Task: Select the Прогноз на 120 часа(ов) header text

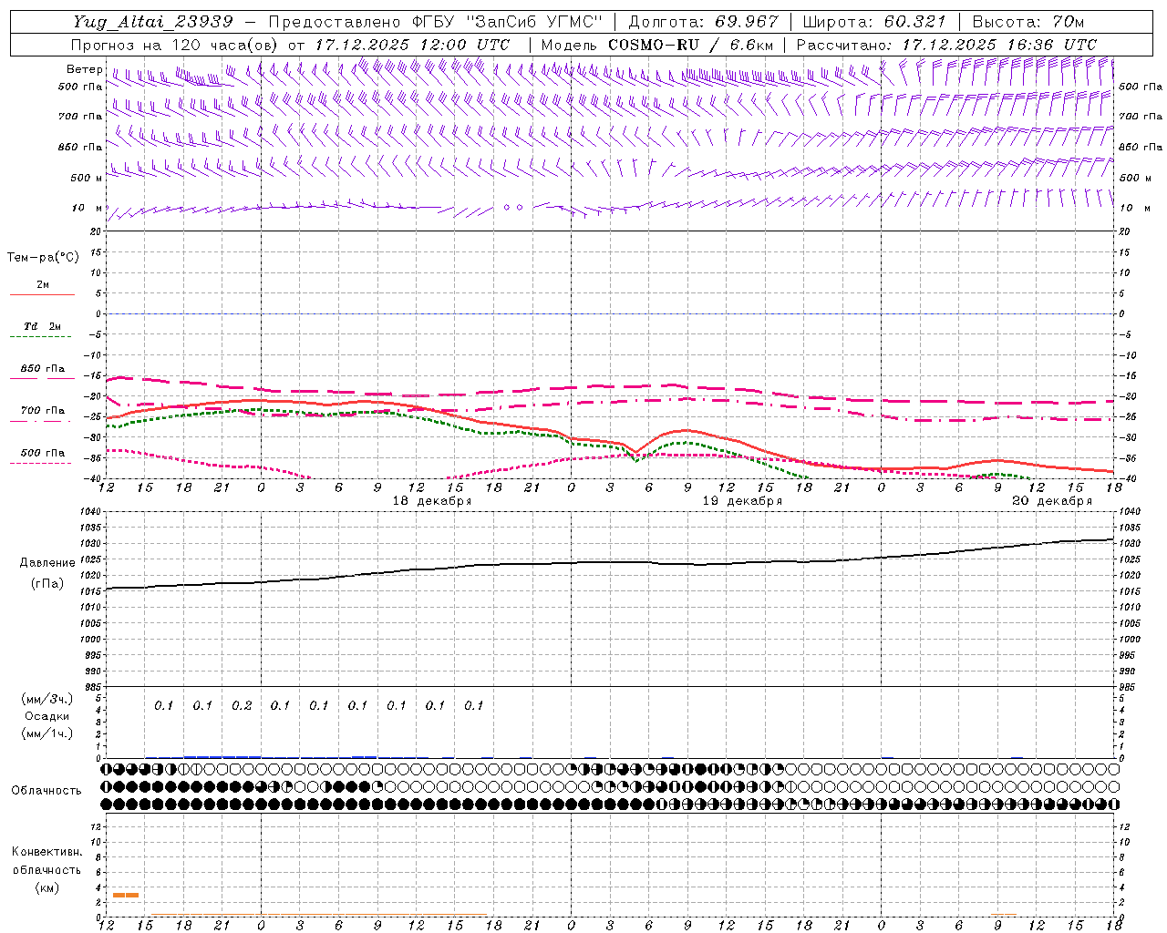Action: tap(176, 45)
